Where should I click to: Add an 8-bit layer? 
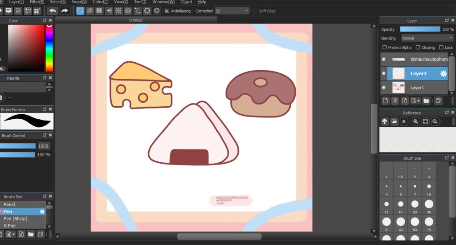coord(395,101)
